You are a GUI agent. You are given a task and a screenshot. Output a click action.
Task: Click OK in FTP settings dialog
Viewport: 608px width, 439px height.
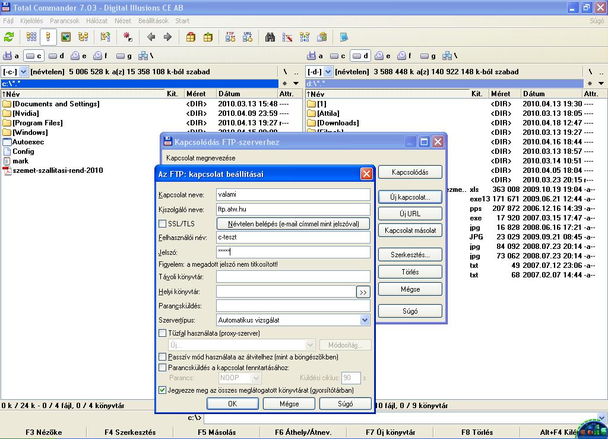233,404
